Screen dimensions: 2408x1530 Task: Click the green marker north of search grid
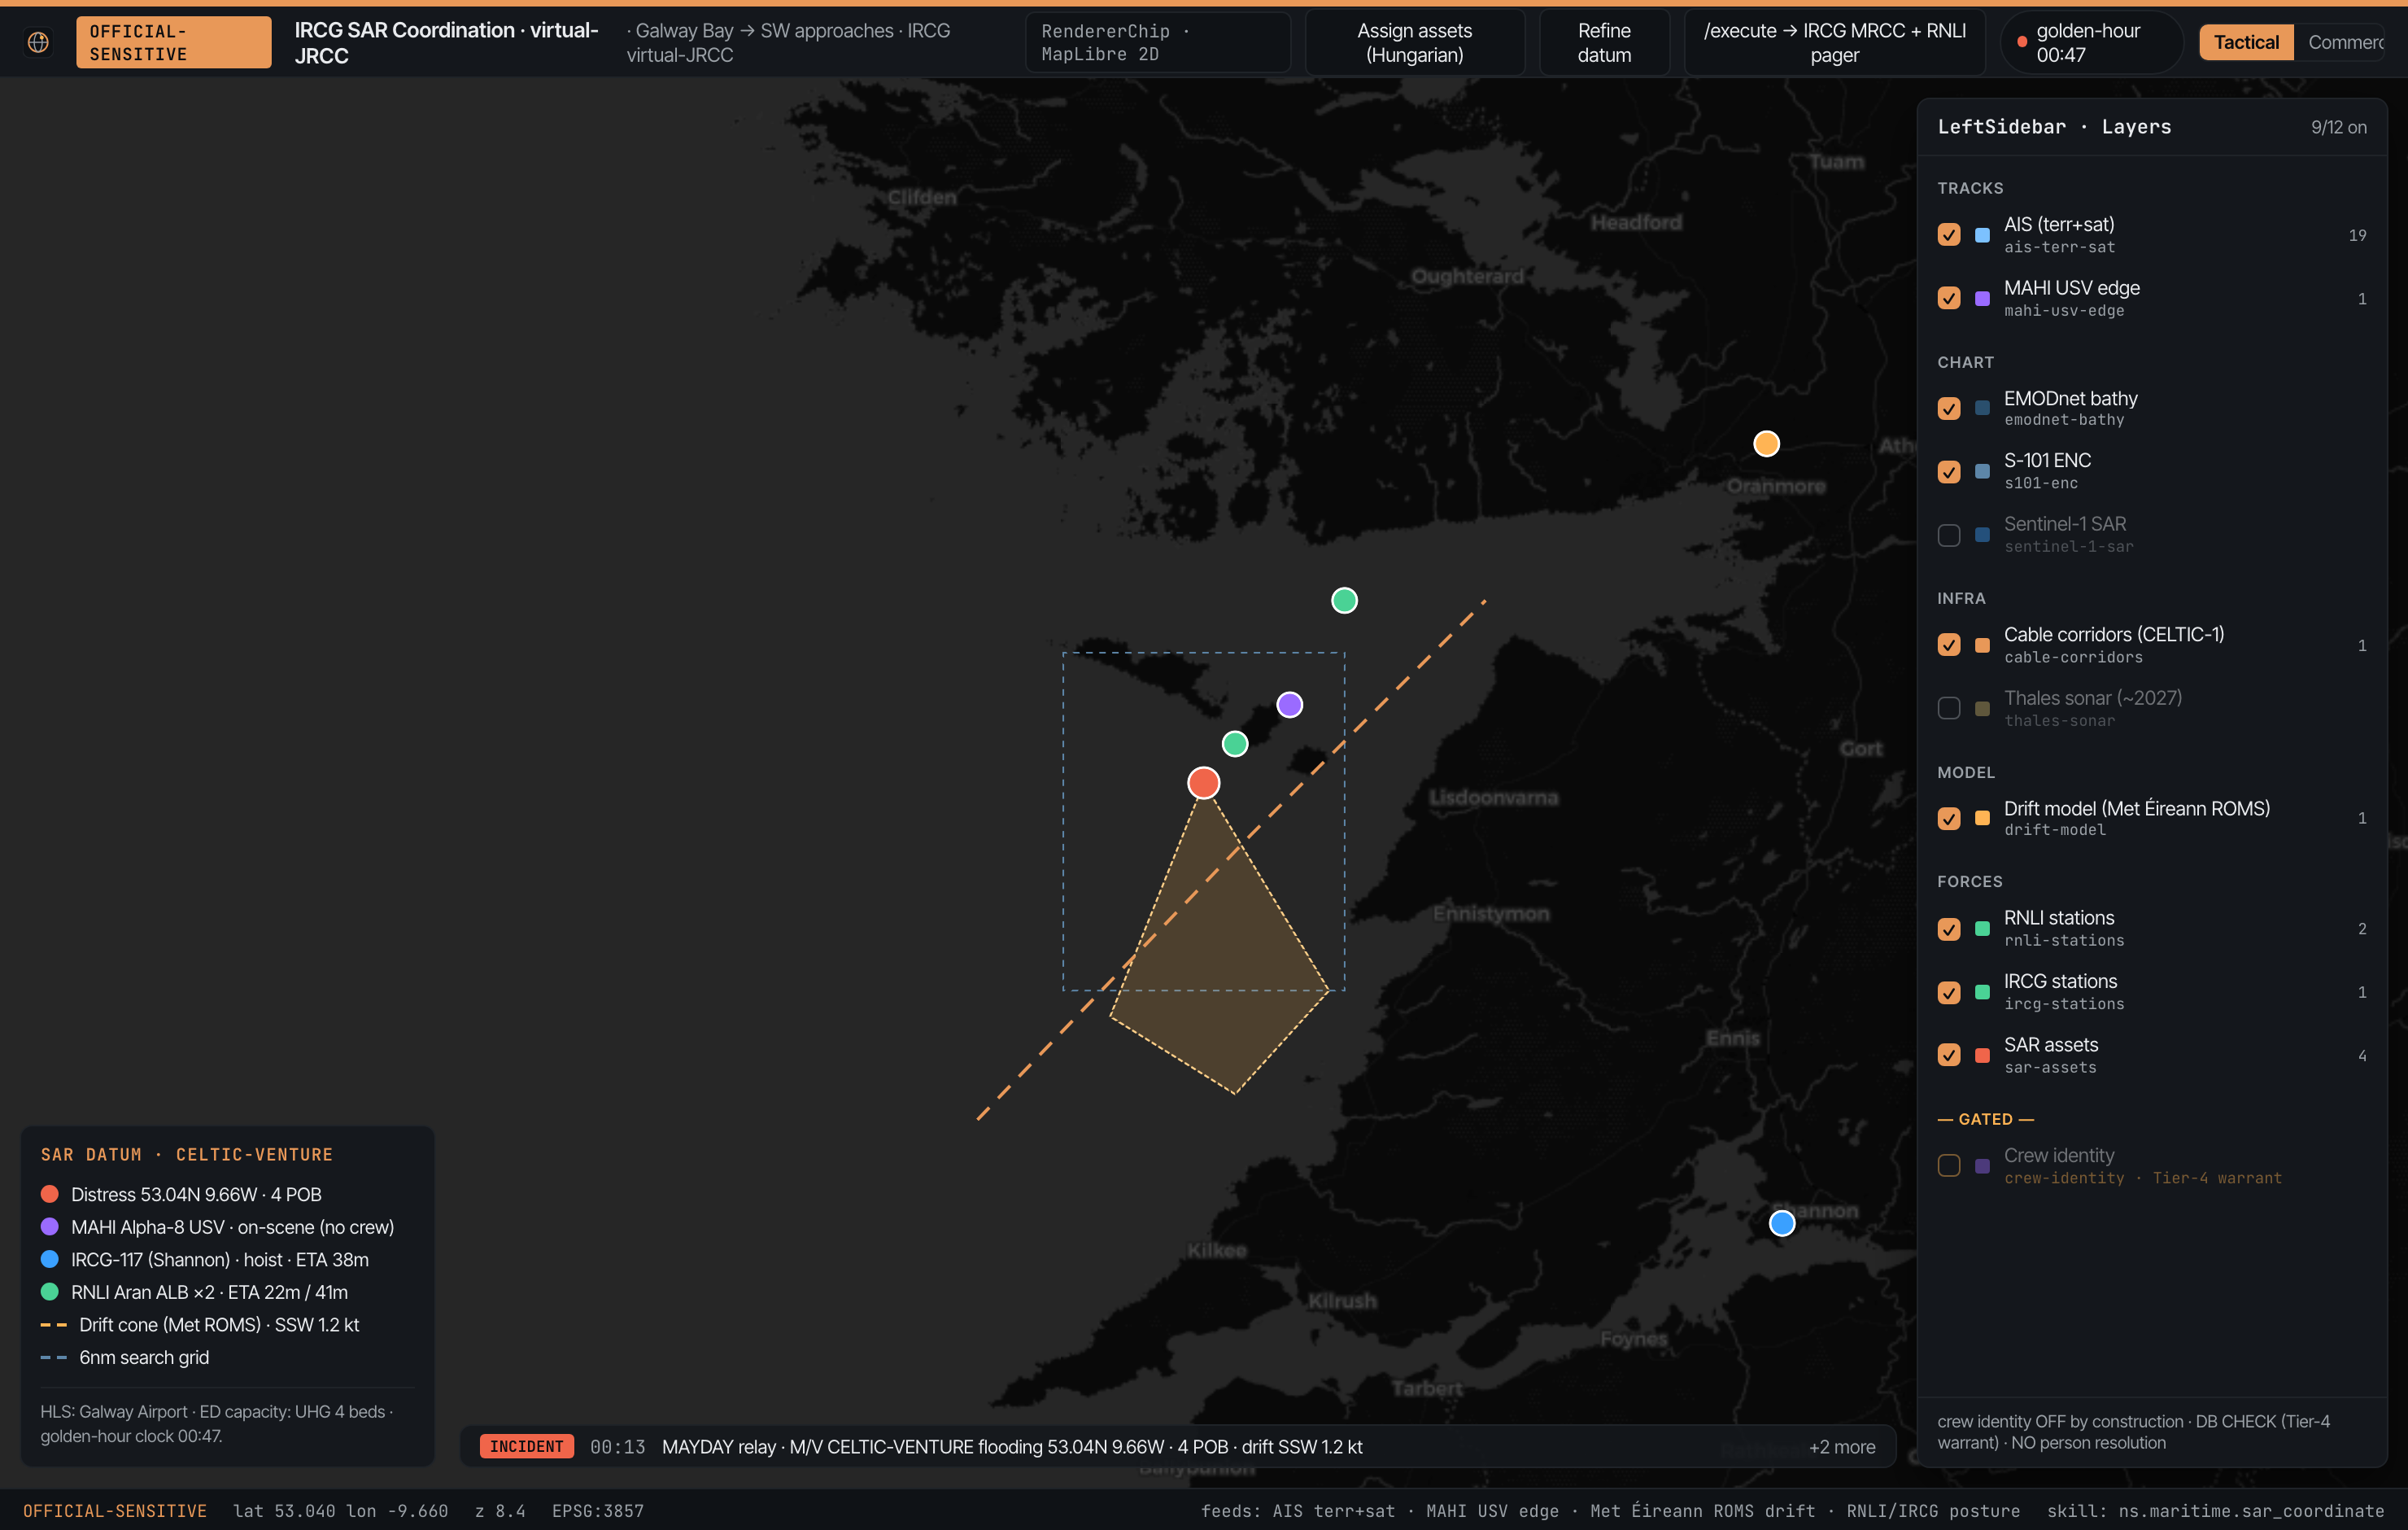[1344, 601]
